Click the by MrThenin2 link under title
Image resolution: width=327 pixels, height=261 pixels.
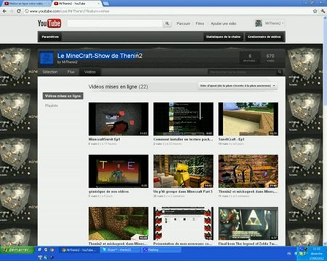pyautogui.click(x=68, y=62)
